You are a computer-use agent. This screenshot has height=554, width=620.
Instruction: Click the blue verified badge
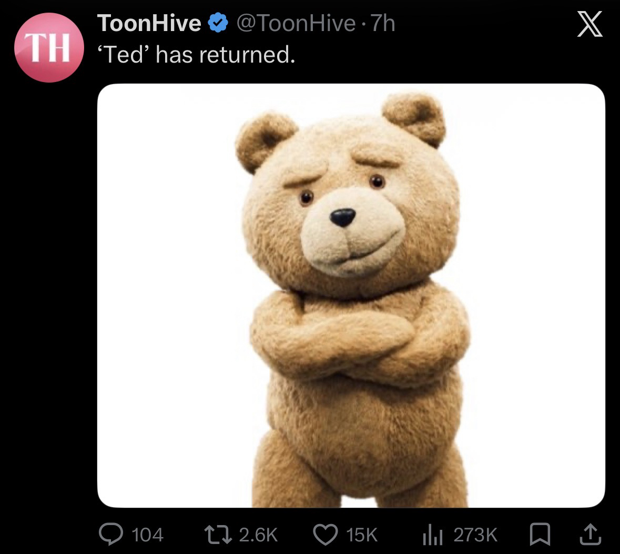tap(218, 23)
